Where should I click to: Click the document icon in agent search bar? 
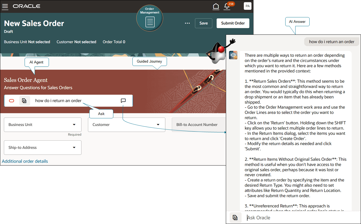coord(24,101)
